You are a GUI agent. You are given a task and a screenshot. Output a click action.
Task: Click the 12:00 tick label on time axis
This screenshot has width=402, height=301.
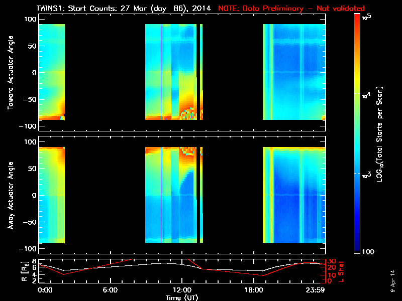[x=182, y=290]
